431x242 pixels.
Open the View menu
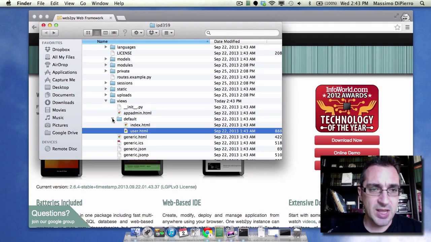[x=69, y=3]
